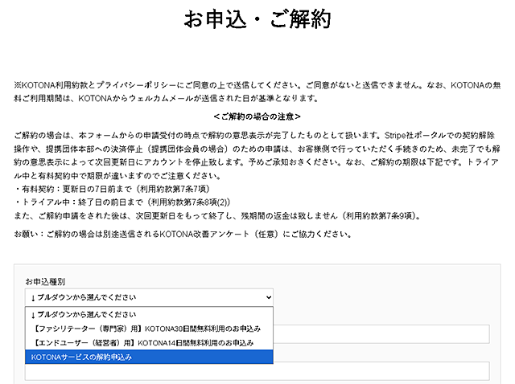Click the お申込・ご解約 page heading
This screenshot has height=384, width=515.
[257, 19]
